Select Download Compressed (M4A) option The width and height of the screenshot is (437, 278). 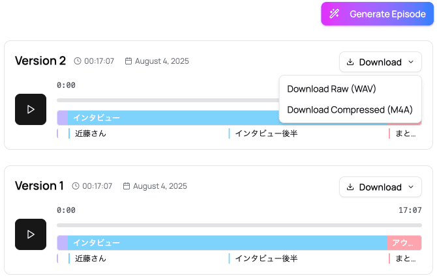pyautogui.click(x=350, y=109)
